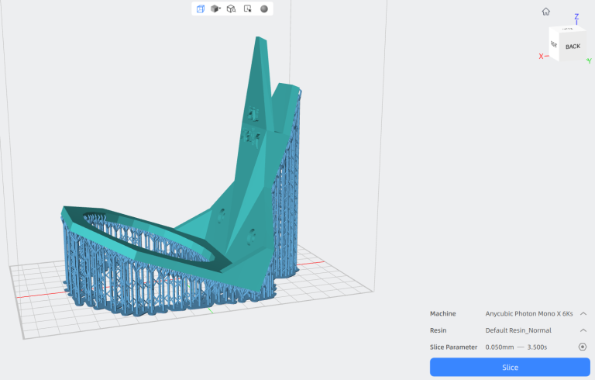Select the cursor selection tool icon
This screenshot has width=595, height=380.
(x=248, y=9)
